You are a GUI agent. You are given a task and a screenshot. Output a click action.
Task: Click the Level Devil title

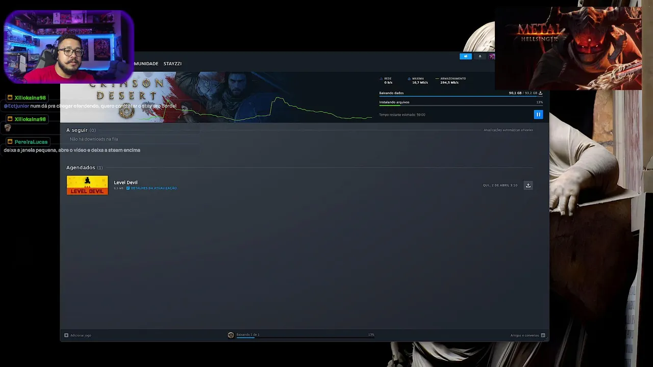coord(125,182)
